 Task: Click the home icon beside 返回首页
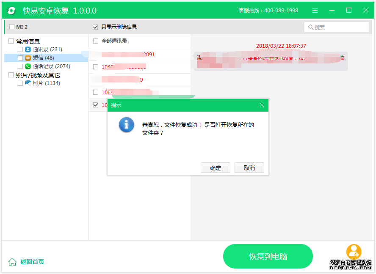point(12,262)
